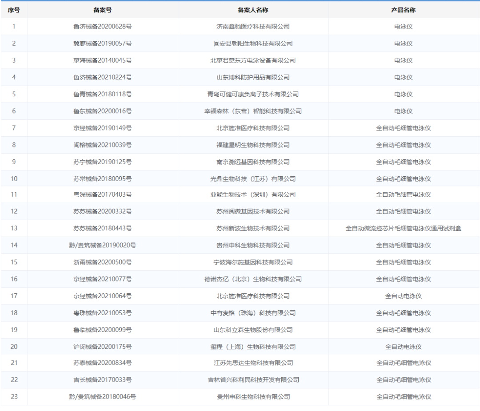Select 北京君意东方电泳设备有限公司 cell

point(253,60)
